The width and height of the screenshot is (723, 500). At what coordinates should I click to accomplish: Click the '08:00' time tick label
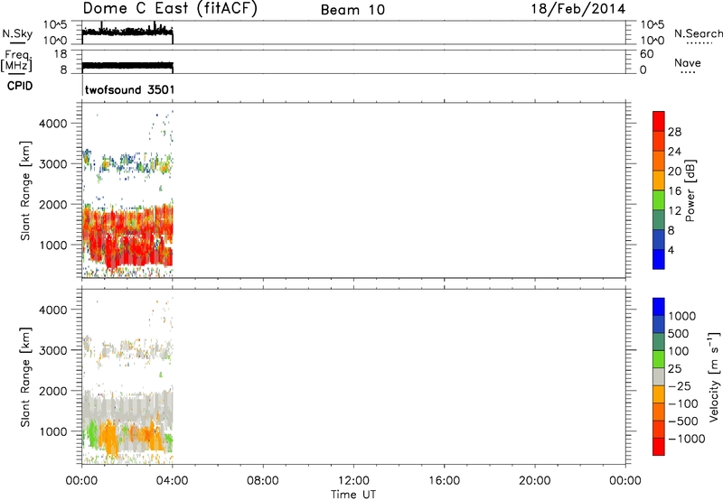pos(262,481)
